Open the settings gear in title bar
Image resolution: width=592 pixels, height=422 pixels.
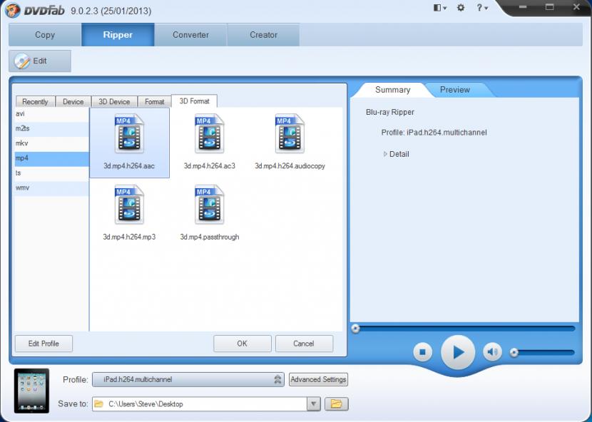coord(461,8)
